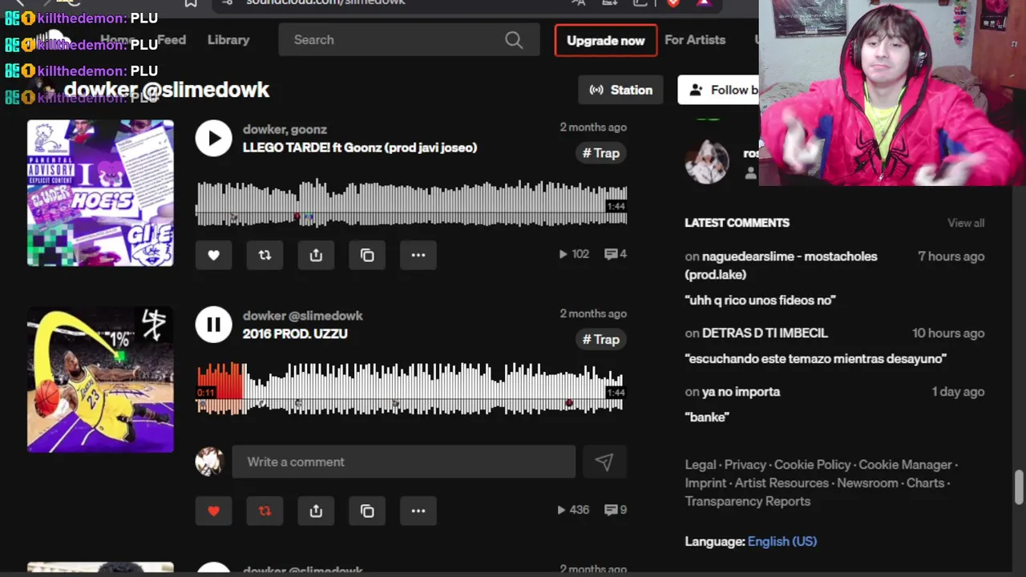Send the comment with arrow icon
This screenshot has width=1026, height=577.
click(x=604, y=462)
